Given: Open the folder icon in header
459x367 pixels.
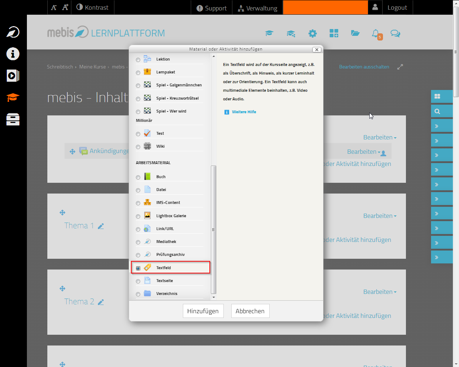Looking at the screenshot, I should 355,33.
